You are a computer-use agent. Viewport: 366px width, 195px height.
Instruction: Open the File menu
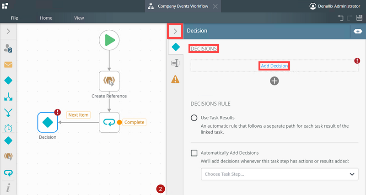(x=14, y=18)
